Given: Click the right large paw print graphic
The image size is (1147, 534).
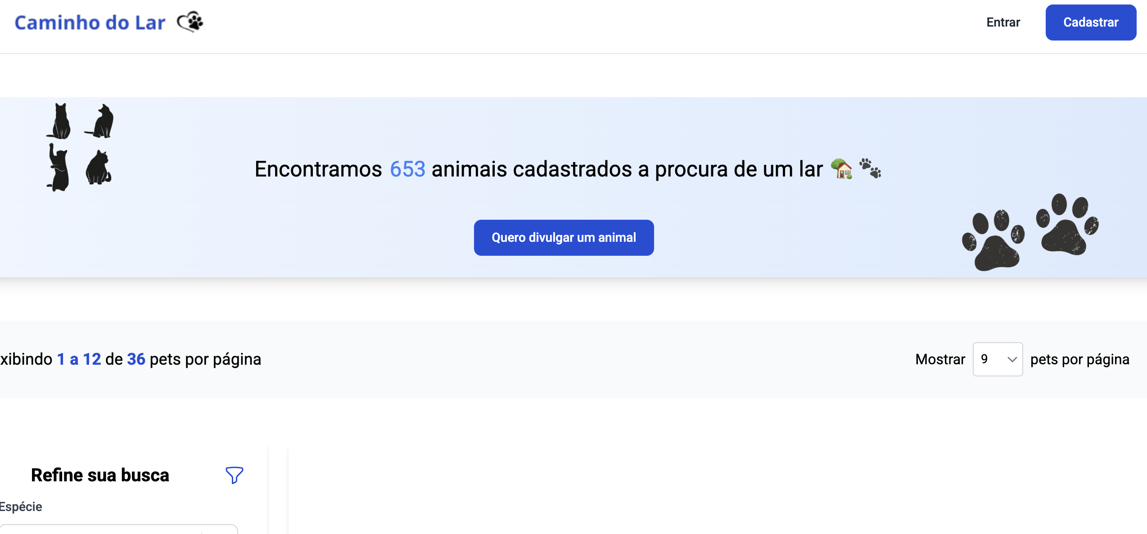Looking at the screenshot, I should [x=1067, y=224].
